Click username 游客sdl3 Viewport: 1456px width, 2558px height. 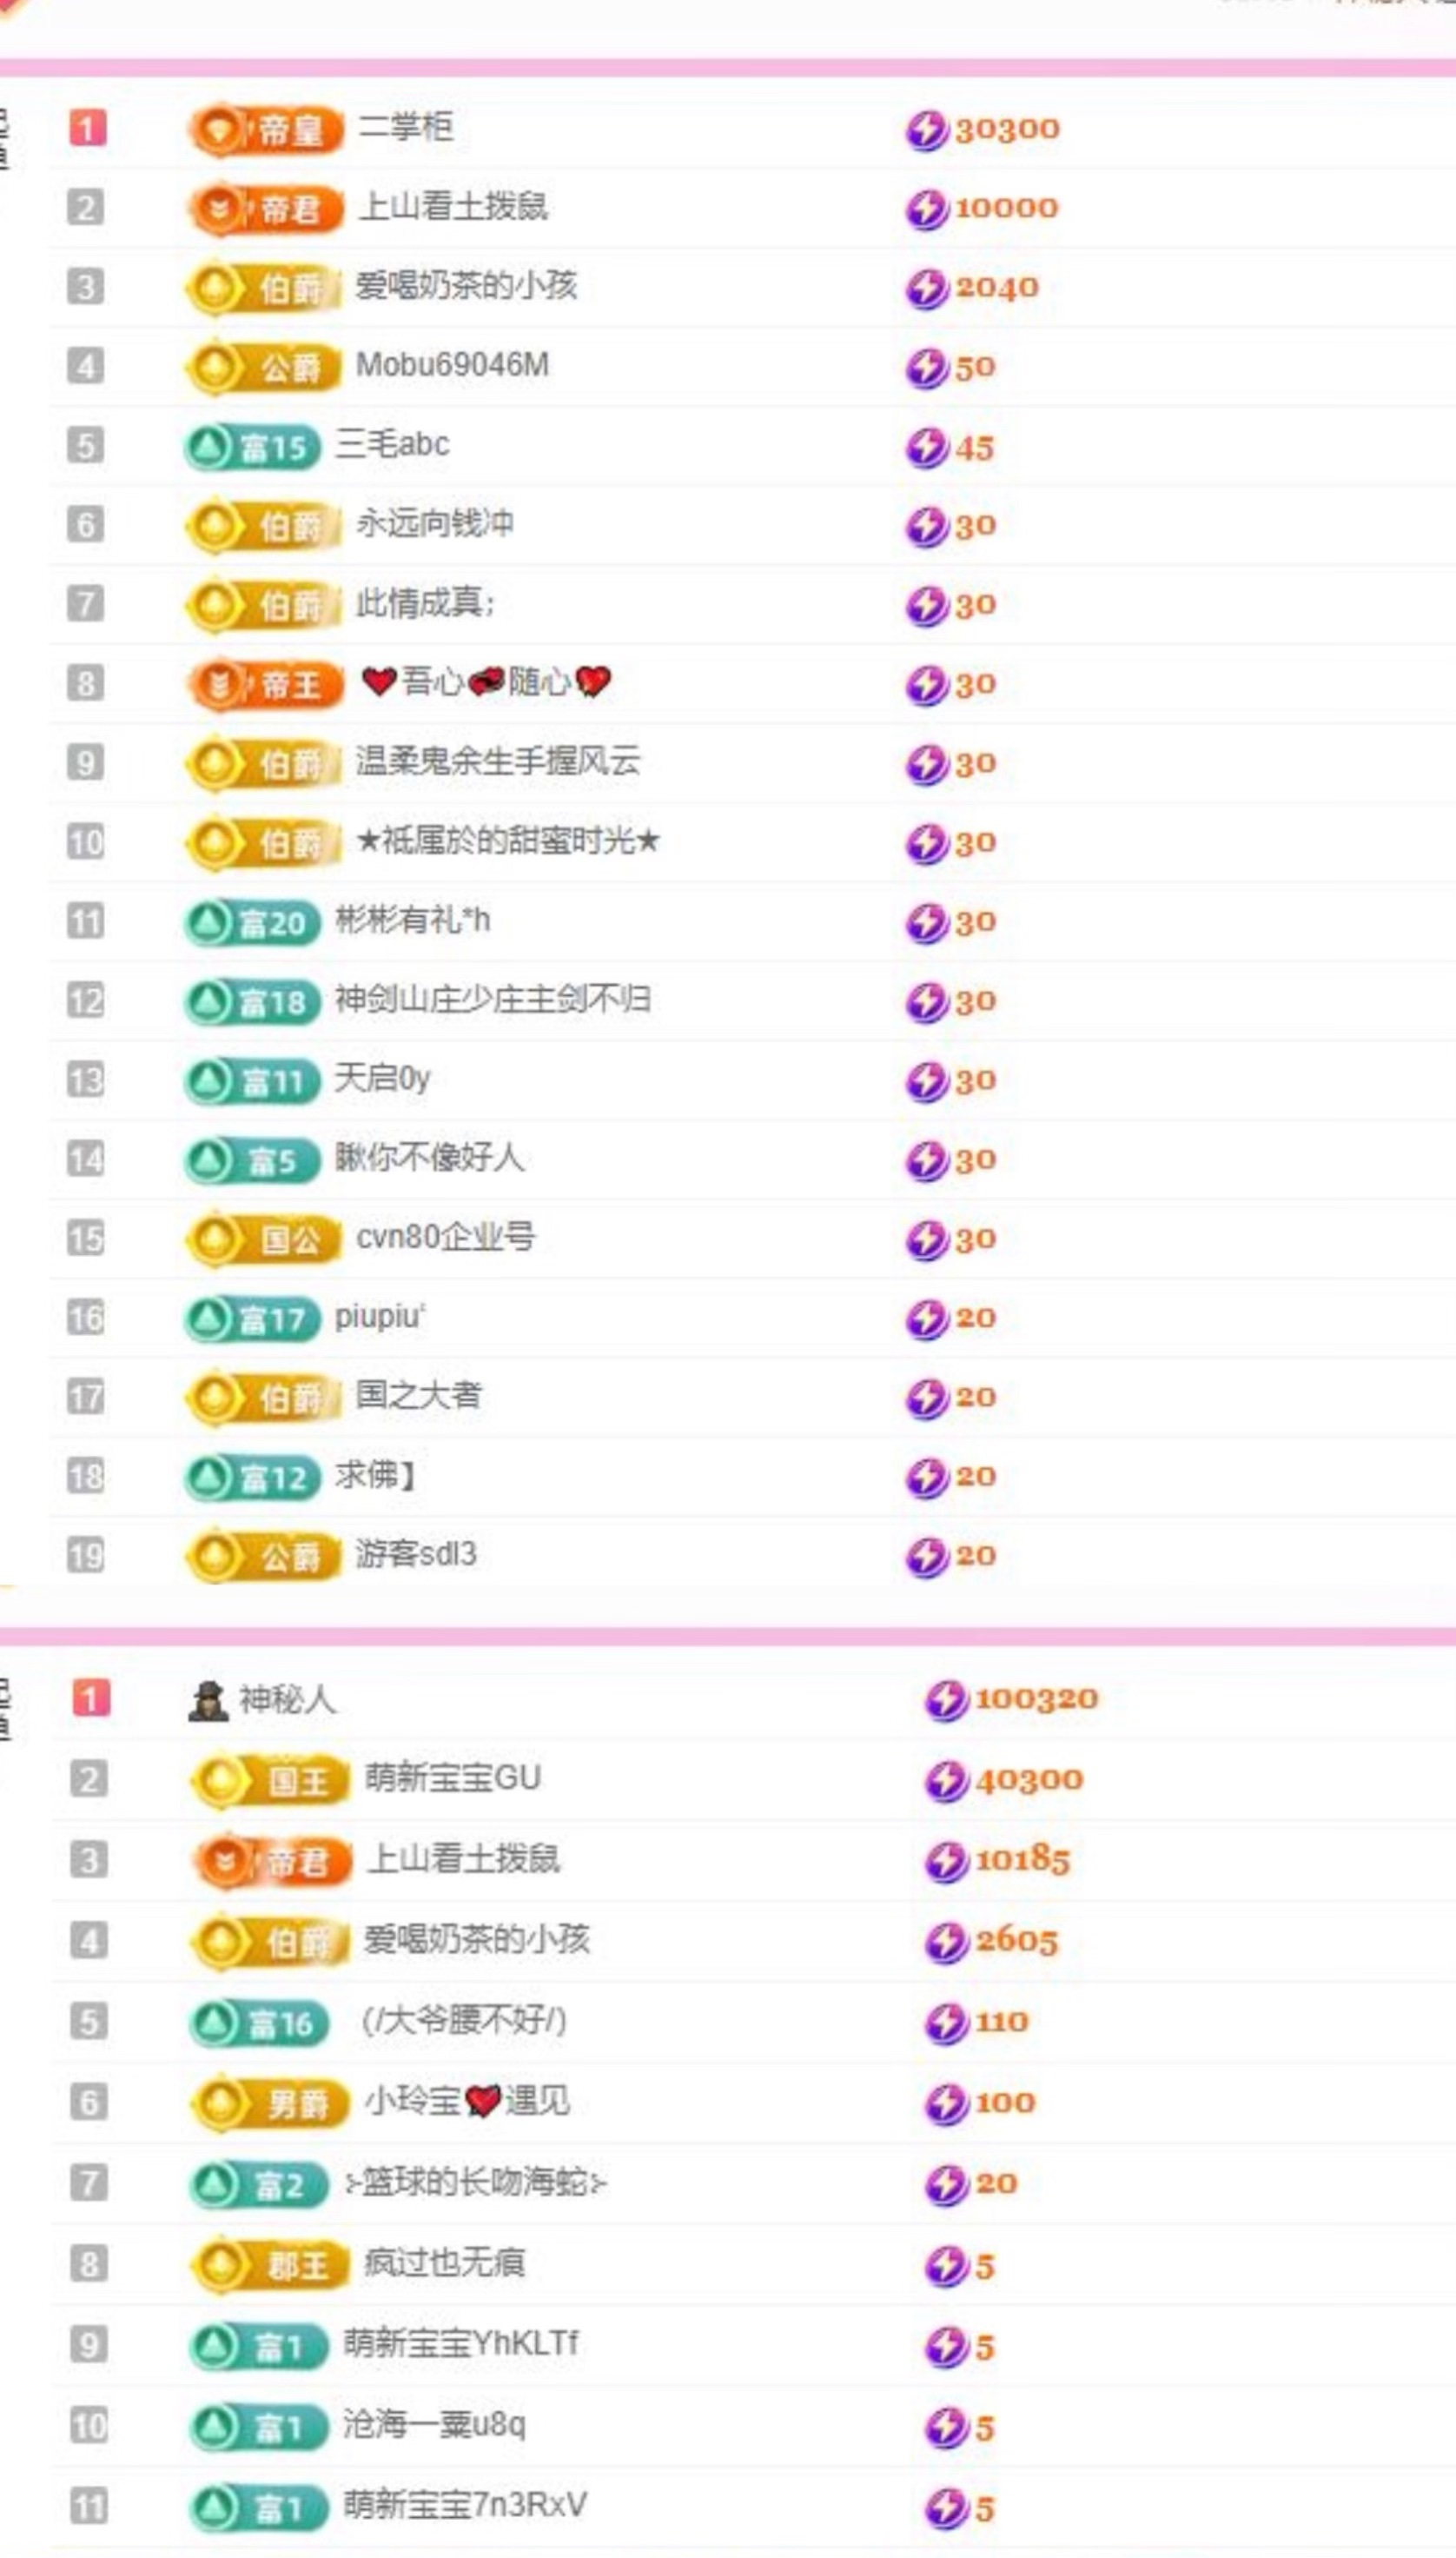pyautogui.click(x=416, y=1553)
